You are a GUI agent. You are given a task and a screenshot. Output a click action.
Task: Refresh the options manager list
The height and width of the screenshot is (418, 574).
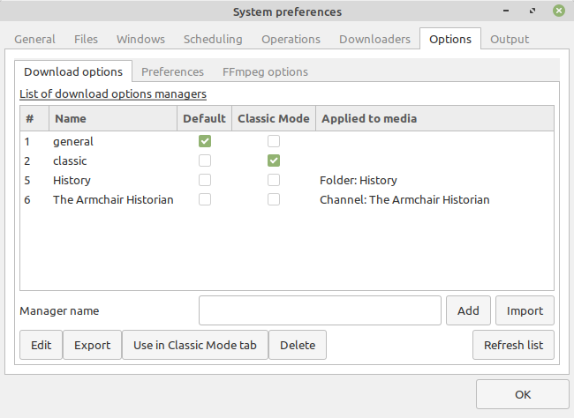pyautogui.click(x=513, y=345)
